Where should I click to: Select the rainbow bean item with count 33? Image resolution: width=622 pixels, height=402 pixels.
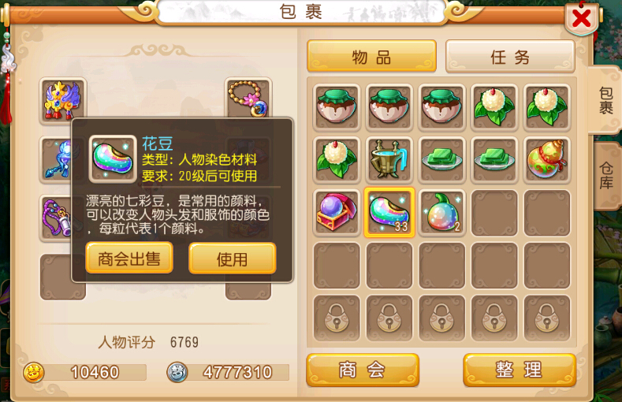[x=389, y=213]
